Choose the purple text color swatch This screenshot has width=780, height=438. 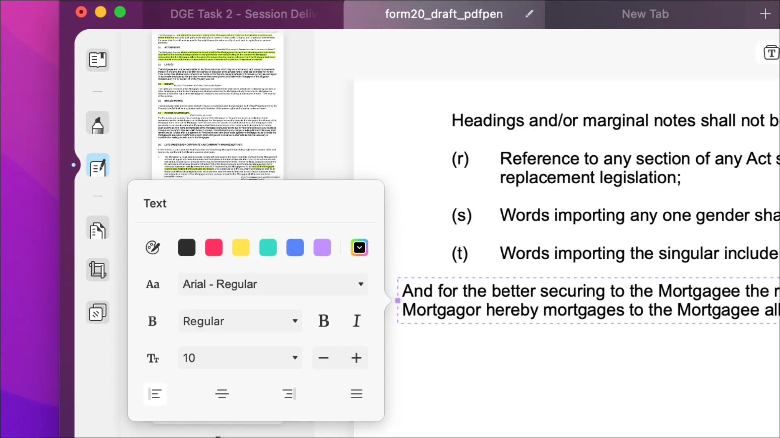tap(322, 247)
